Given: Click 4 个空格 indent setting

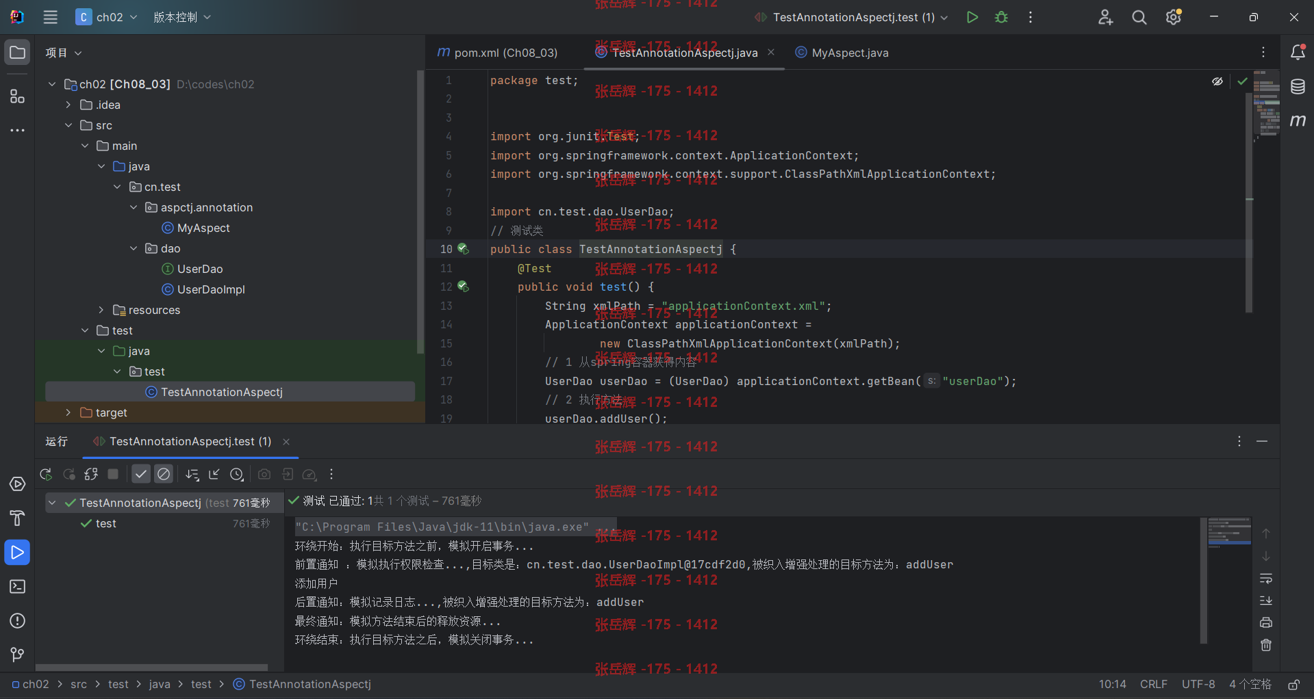Looking at the screenshot, I should coord(1250,685).
